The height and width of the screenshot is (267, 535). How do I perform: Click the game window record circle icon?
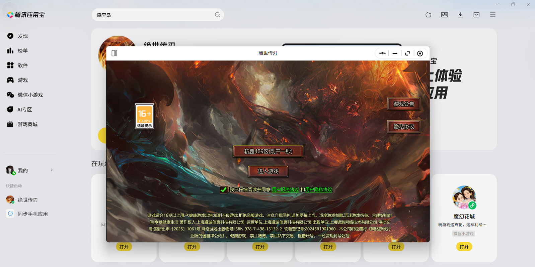420,53
